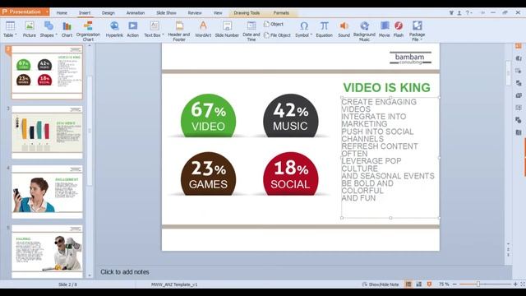
Task: Click the zoom out minus button
Action: pos(454,284)
